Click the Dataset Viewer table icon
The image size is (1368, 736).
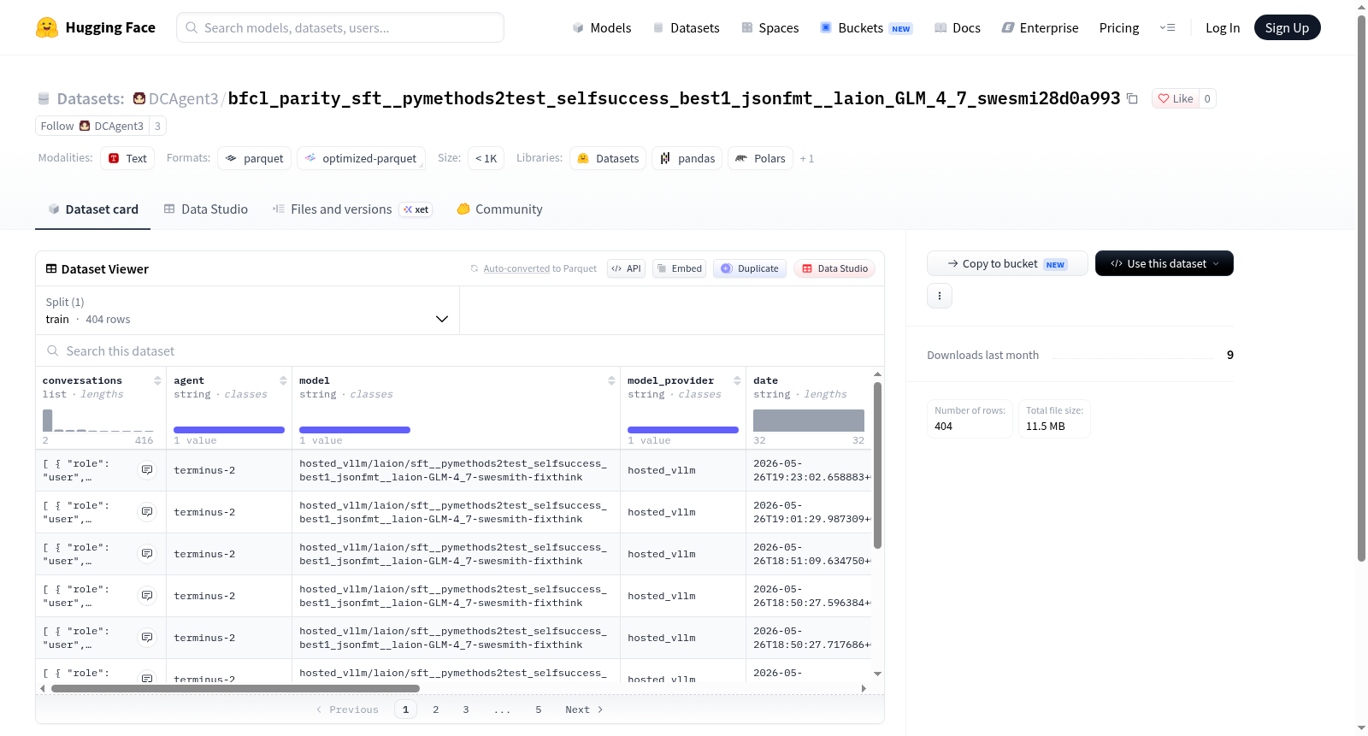pyautogui.click(x=51, y=268)
